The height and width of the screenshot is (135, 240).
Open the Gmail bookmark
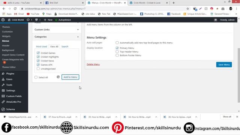(x=19, y=14)
